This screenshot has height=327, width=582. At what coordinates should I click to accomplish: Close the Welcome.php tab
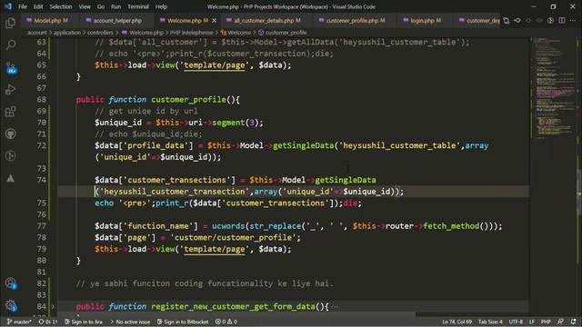tap(215, 21)
